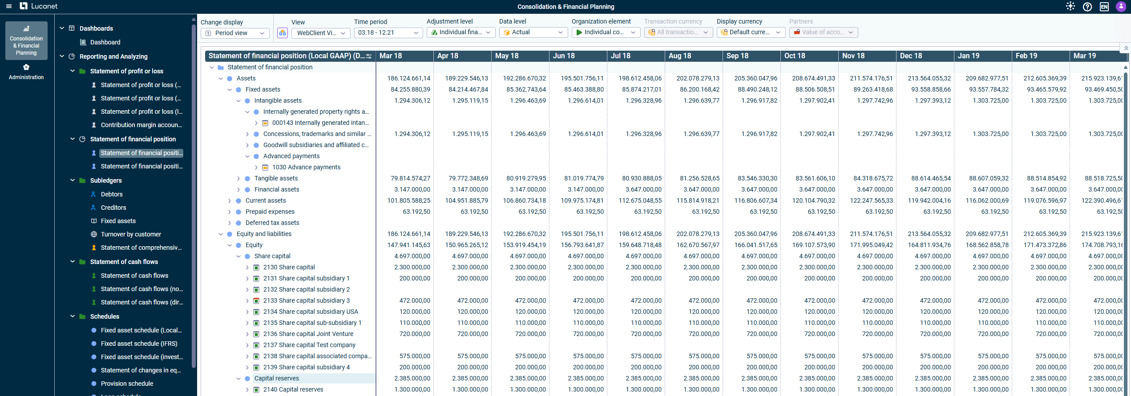
Task: Collapse the Subledgers folder in the sidebar
Action: click(x=73, y=180)
